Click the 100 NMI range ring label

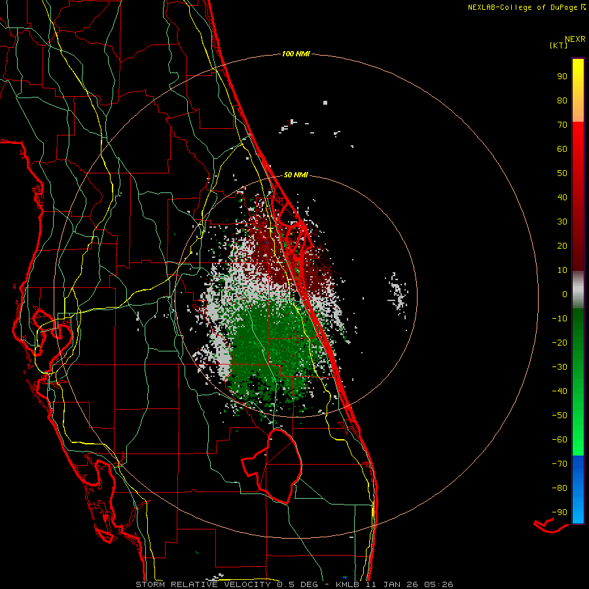296,54
